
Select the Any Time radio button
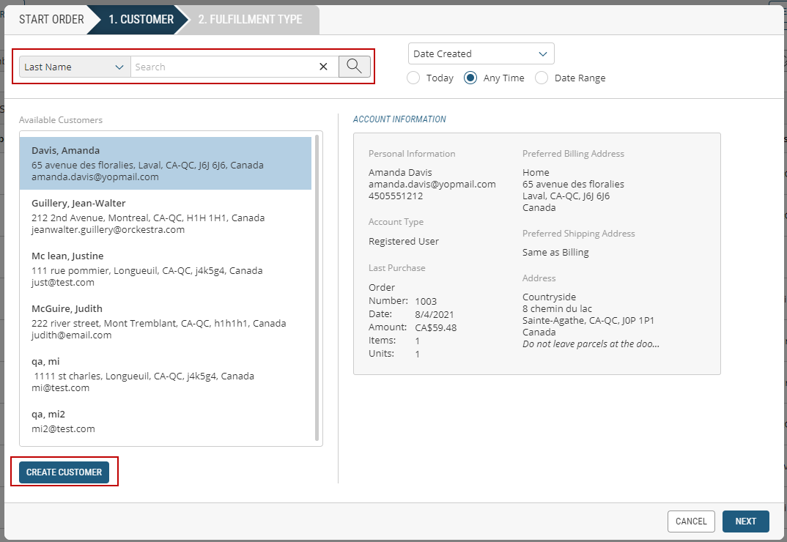click(470, 78)
